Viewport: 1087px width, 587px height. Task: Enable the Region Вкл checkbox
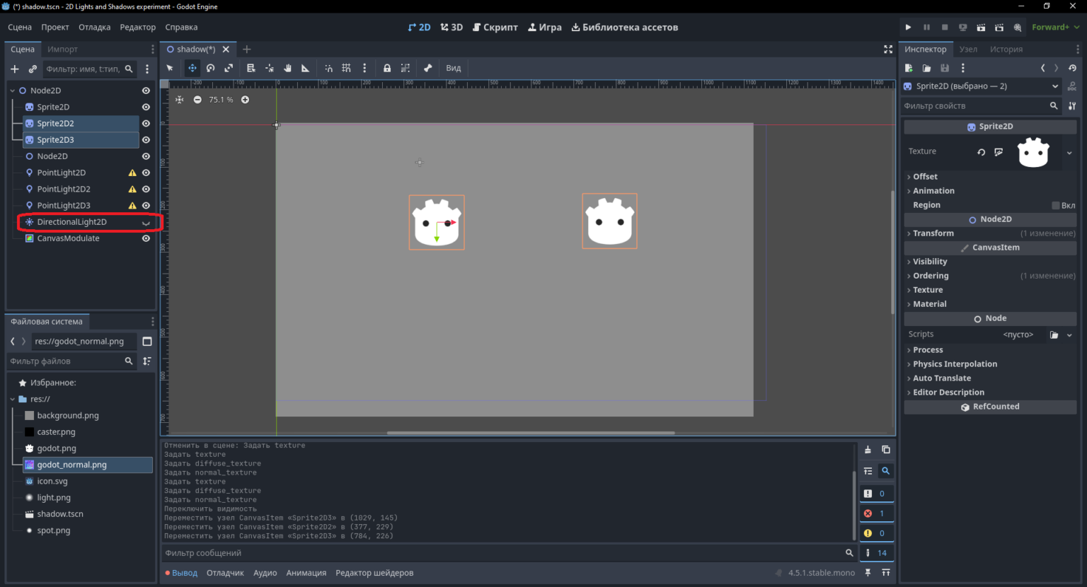(x=1055, y=205)
